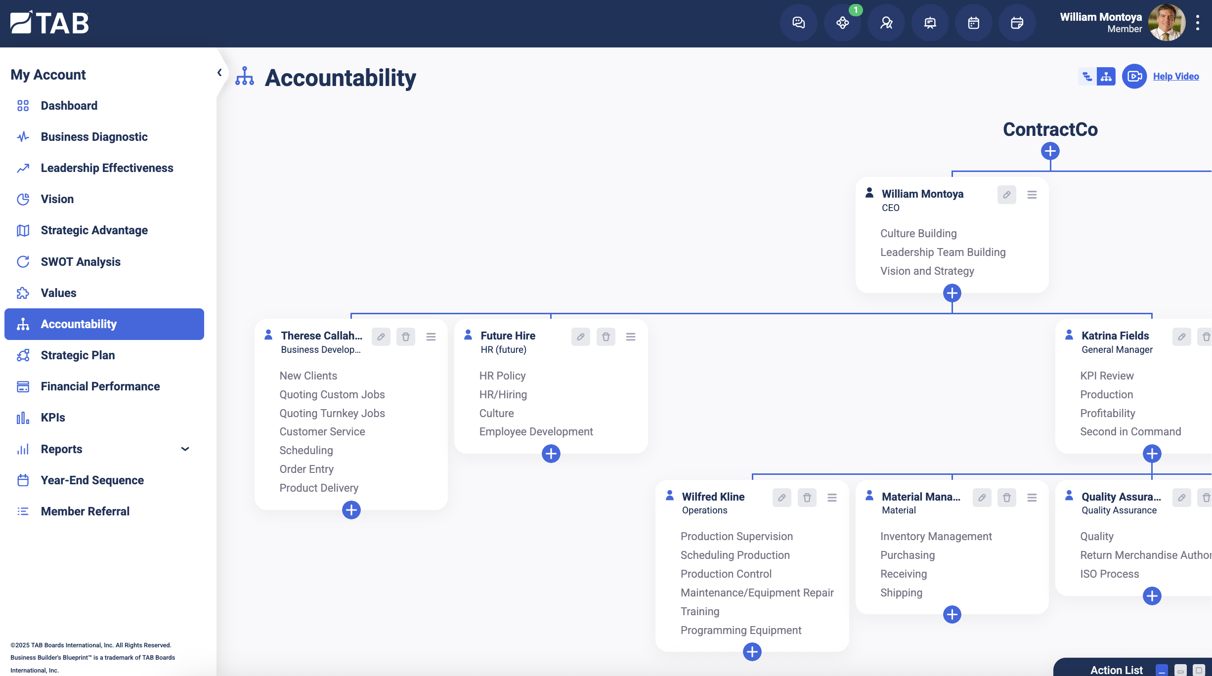Screen dimensions: 1212x676
Task: Collapse the My Account sidebar
Action: pos(219,73)
